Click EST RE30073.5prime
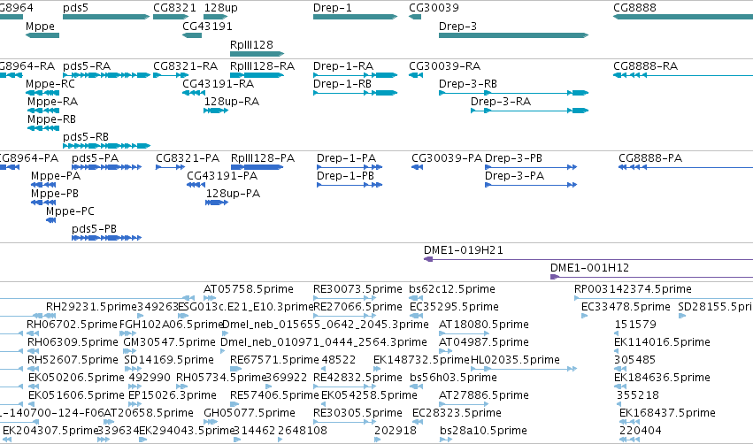This screenshot has width=753, height=444. click(x=344, y=299)
